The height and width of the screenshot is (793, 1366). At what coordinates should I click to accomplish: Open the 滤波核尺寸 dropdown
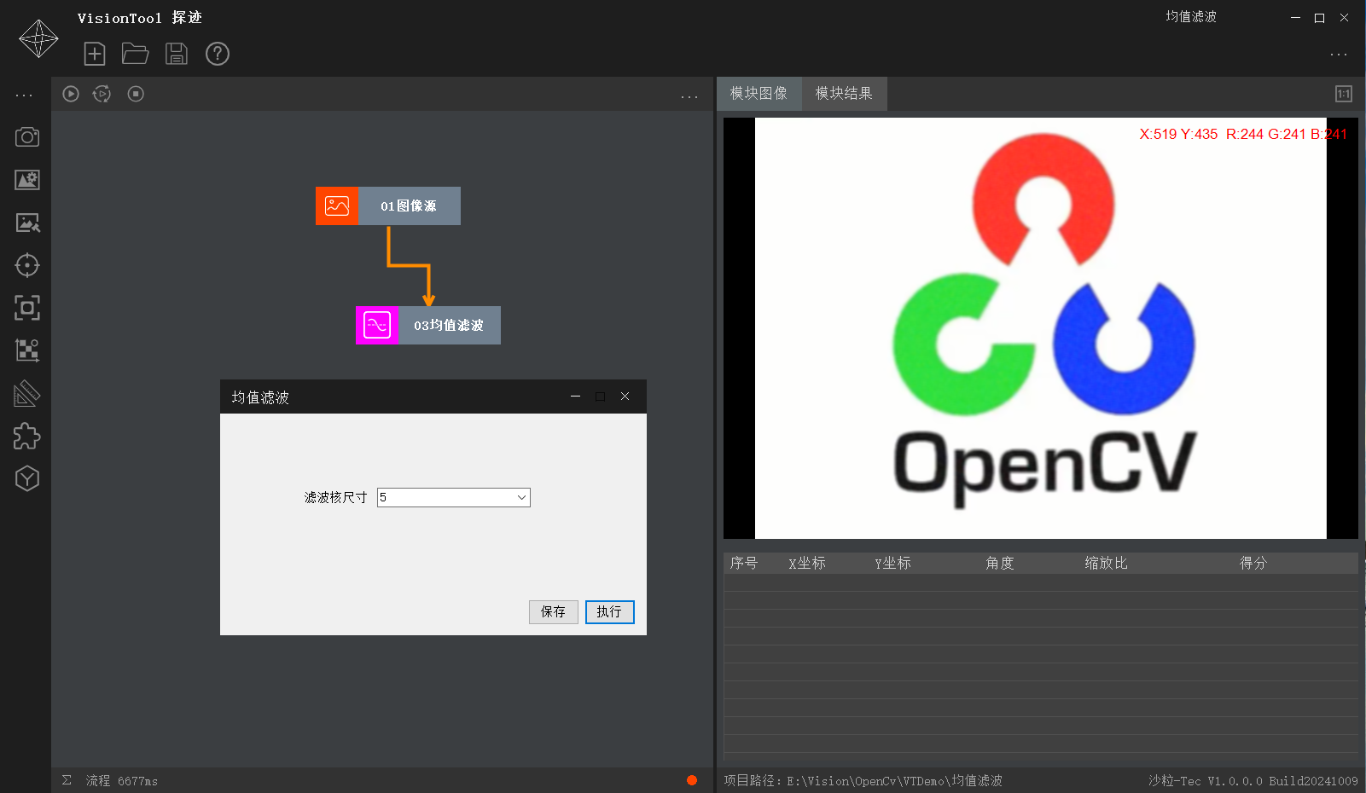tap(454, 497)
